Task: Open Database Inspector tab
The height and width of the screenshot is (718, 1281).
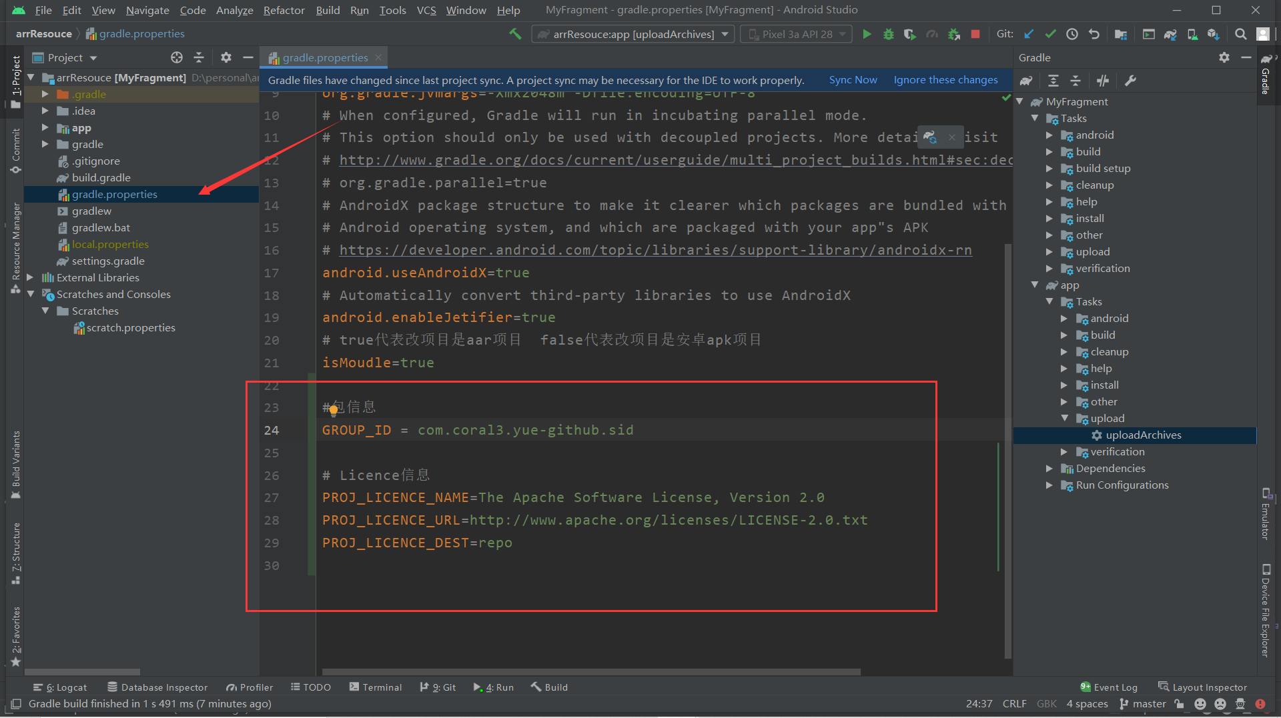Action: tap(157, 687)
